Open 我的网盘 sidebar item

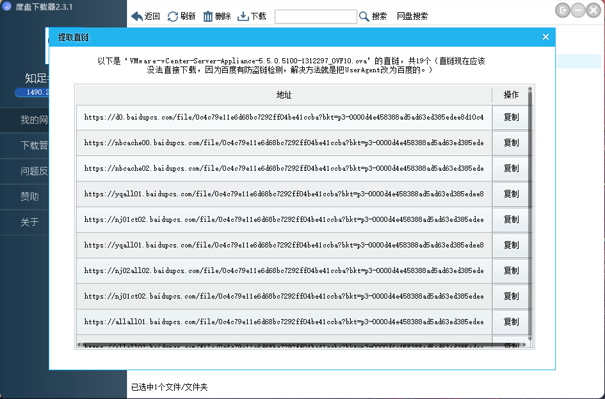[x=25, y=120]
